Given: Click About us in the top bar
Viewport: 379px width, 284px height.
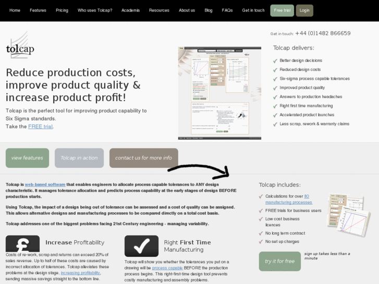Looking at the screenshot, I should point(187,10).
